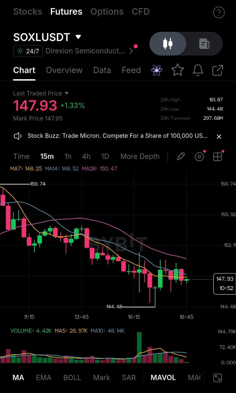Open chart settings hexagon icon
236x393 pixels.
(199, 157)
